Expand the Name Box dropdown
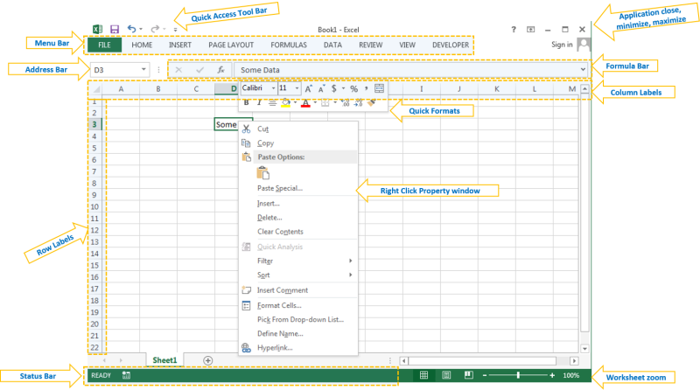This screenshot has height=390, width=700. (143, 70)
